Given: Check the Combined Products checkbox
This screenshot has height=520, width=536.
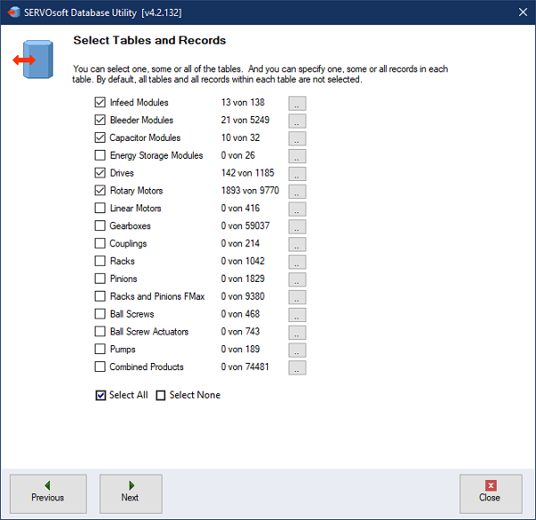Looking at the screenshot, I should pyautogui.click(x=100, y=367).
